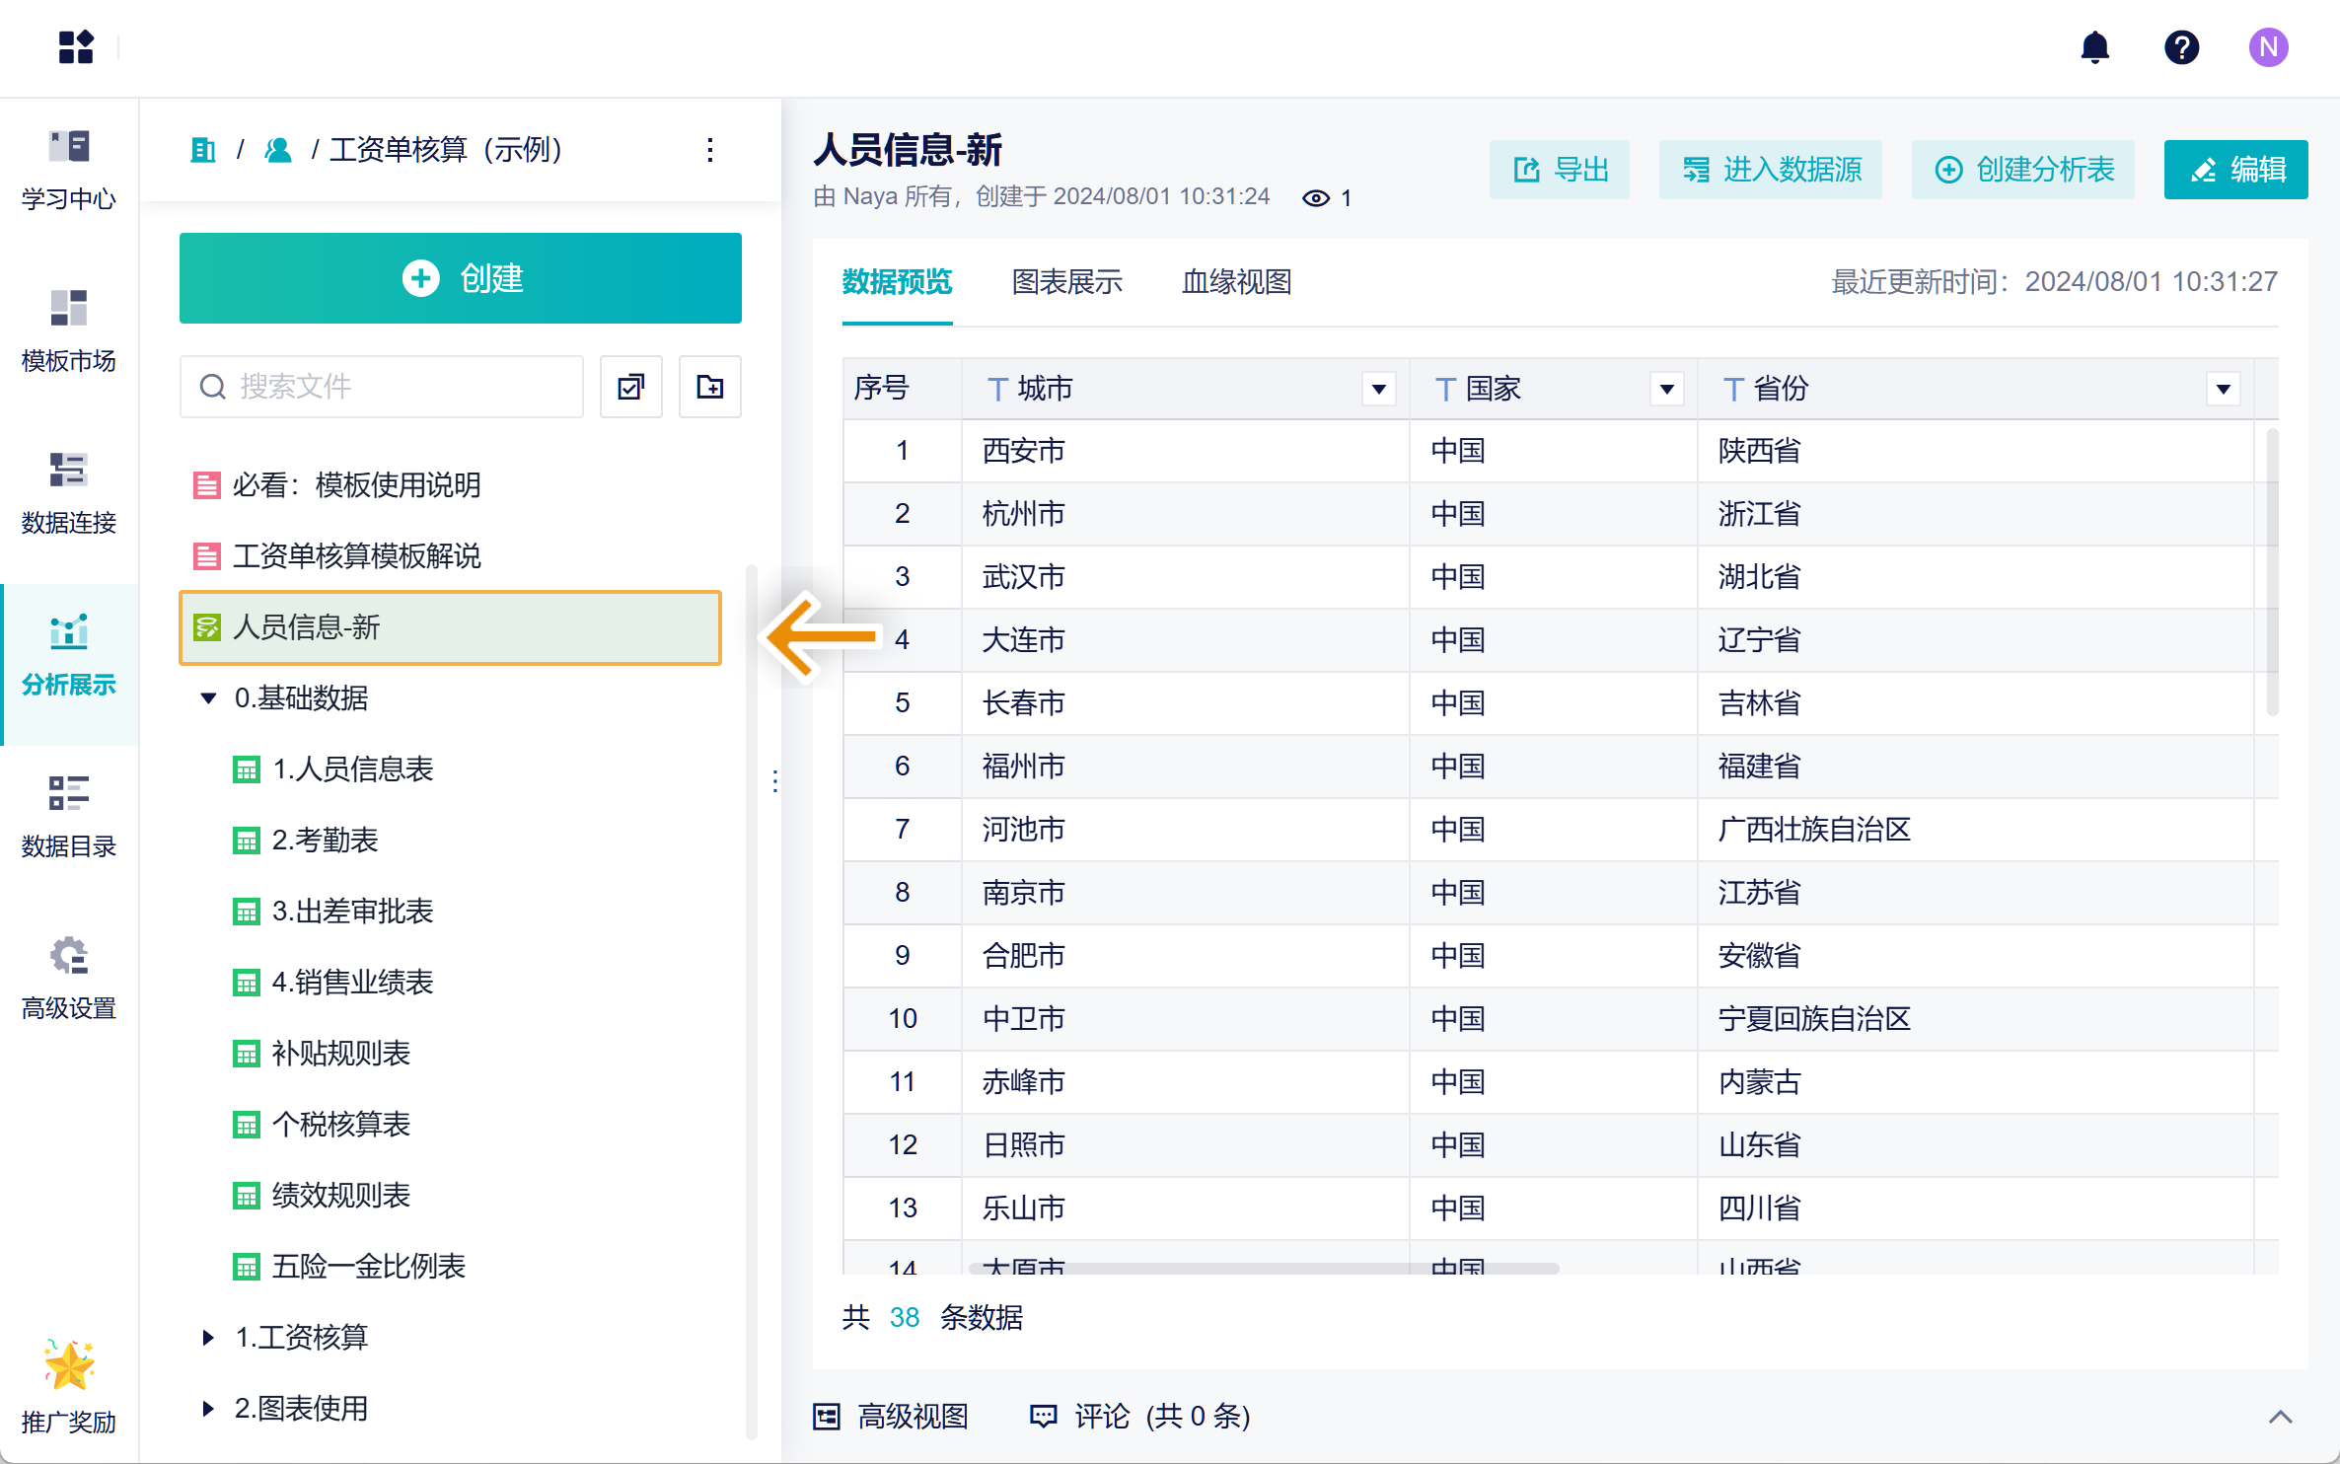The width and height of the screenshot is (2340, 1464).
Task: Click the view count eye icon
Action: click(x=1315, y=198)
